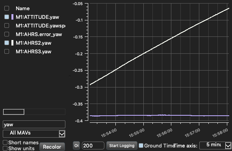Click the horizontal scrollbar thumb under list

(x=14, y=112)
